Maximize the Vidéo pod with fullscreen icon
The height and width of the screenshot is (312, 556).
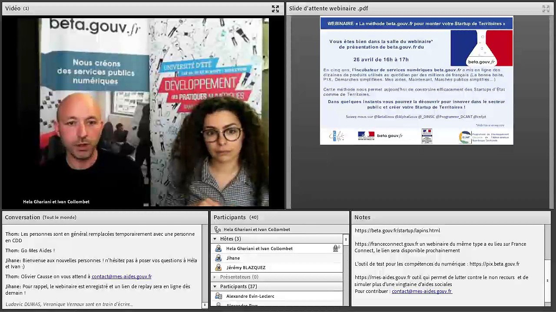[275, 9]
